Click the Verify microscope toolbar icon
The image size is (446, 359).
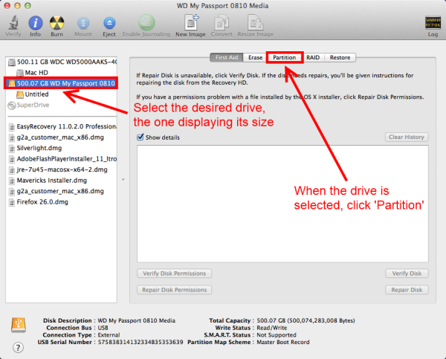[13, 23]
